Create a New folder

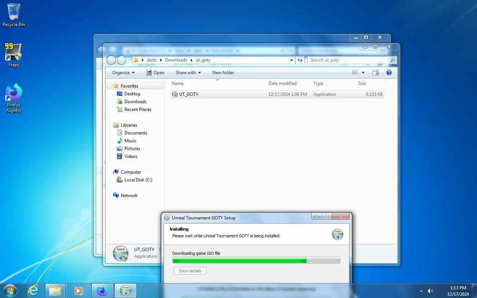(223, 73)
